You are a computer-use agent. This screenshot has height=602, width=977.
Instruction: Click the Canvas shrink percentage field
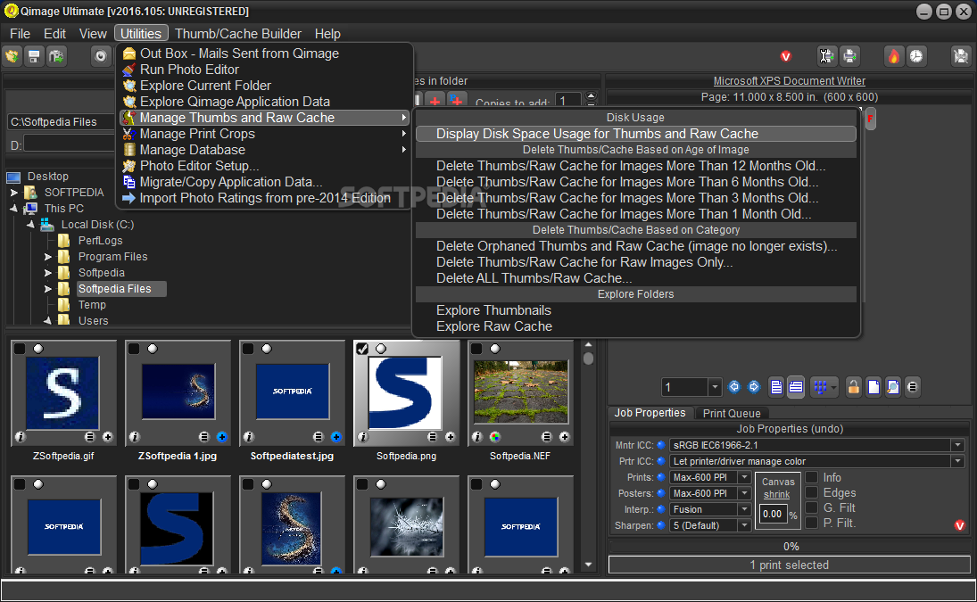pos(773,515)
